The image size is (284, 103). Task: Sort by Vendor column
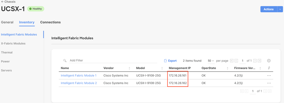pos(129,68)
